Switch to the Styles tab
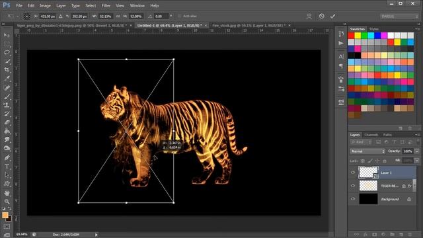The width and height of the screenshot is (423, 238). (374, 29)
